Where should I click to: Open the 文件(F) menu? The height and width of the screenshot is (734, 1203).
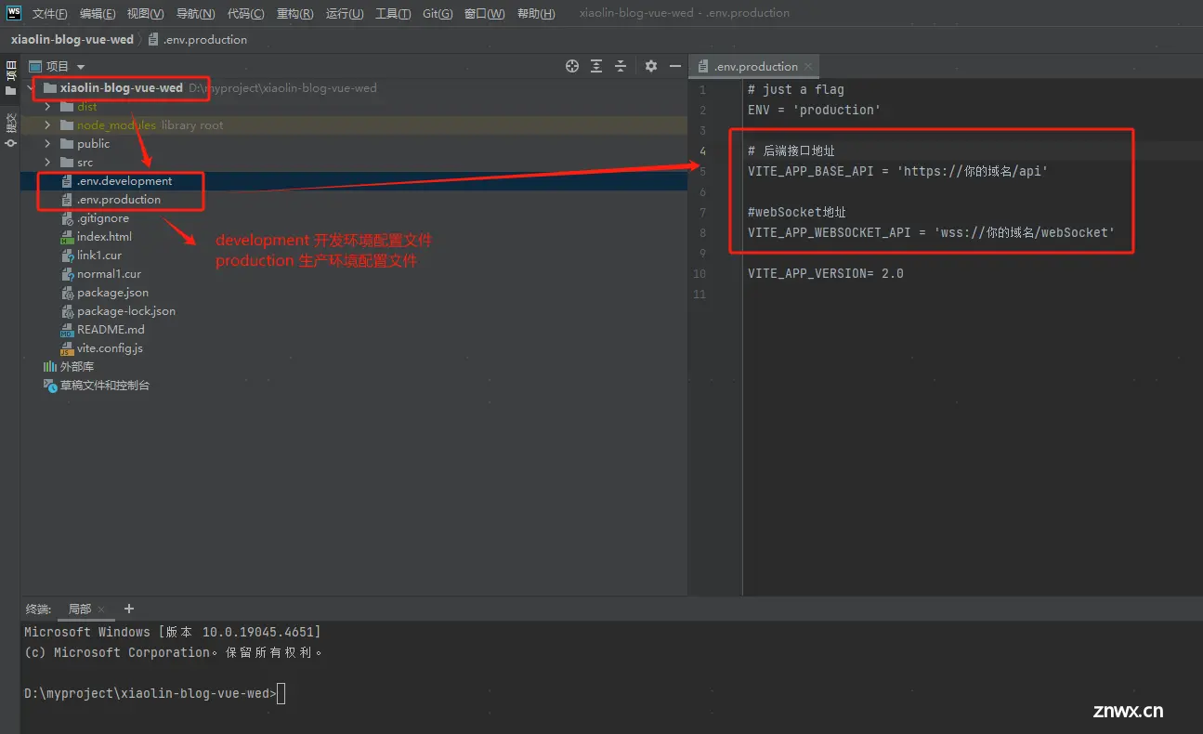pyautogui.click(x=50, y=13)
